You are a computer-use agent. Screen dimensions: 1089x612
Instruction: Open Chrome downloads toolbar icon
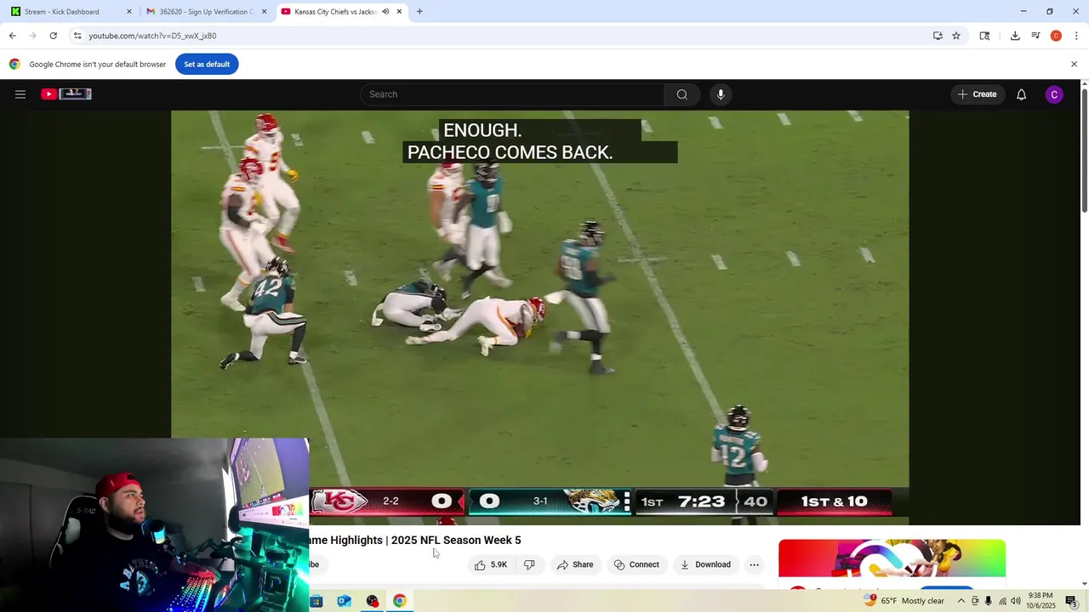coord(1015,36)
